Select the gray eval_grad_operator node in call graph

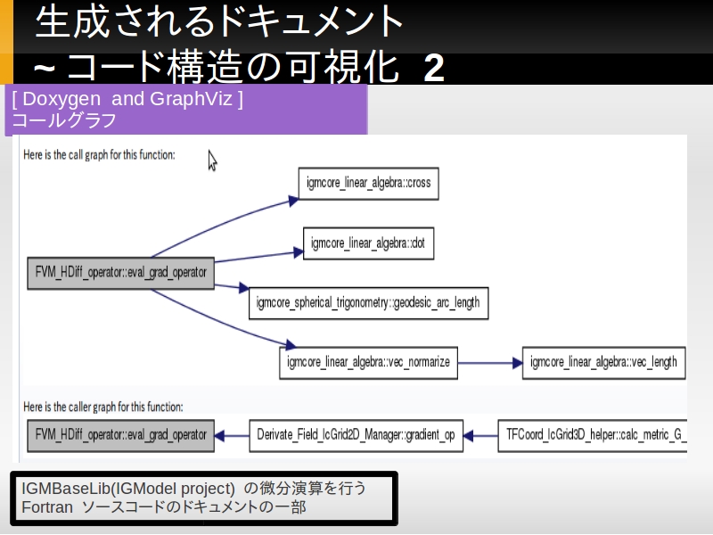120,272
